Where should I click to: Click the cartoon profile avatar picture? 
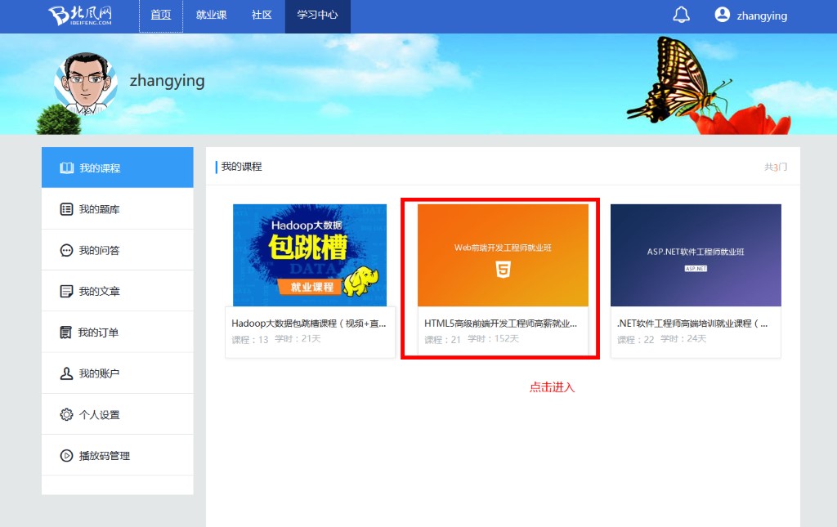(86, 83)
